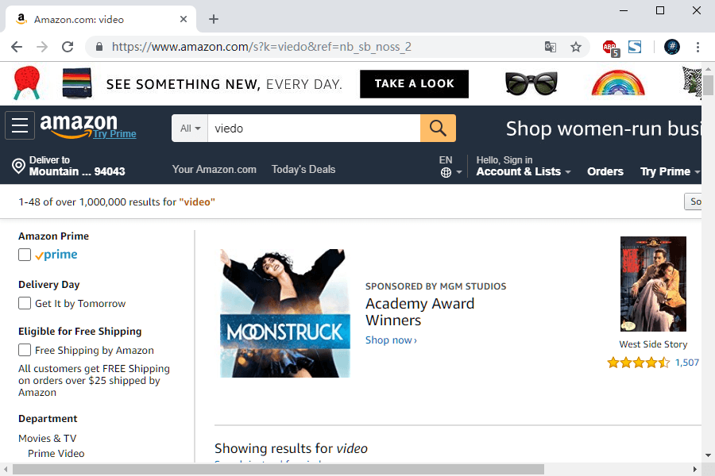
Task: Click the Try Prime link under logo
Action: pyautogui.click(x=114, y=134)
